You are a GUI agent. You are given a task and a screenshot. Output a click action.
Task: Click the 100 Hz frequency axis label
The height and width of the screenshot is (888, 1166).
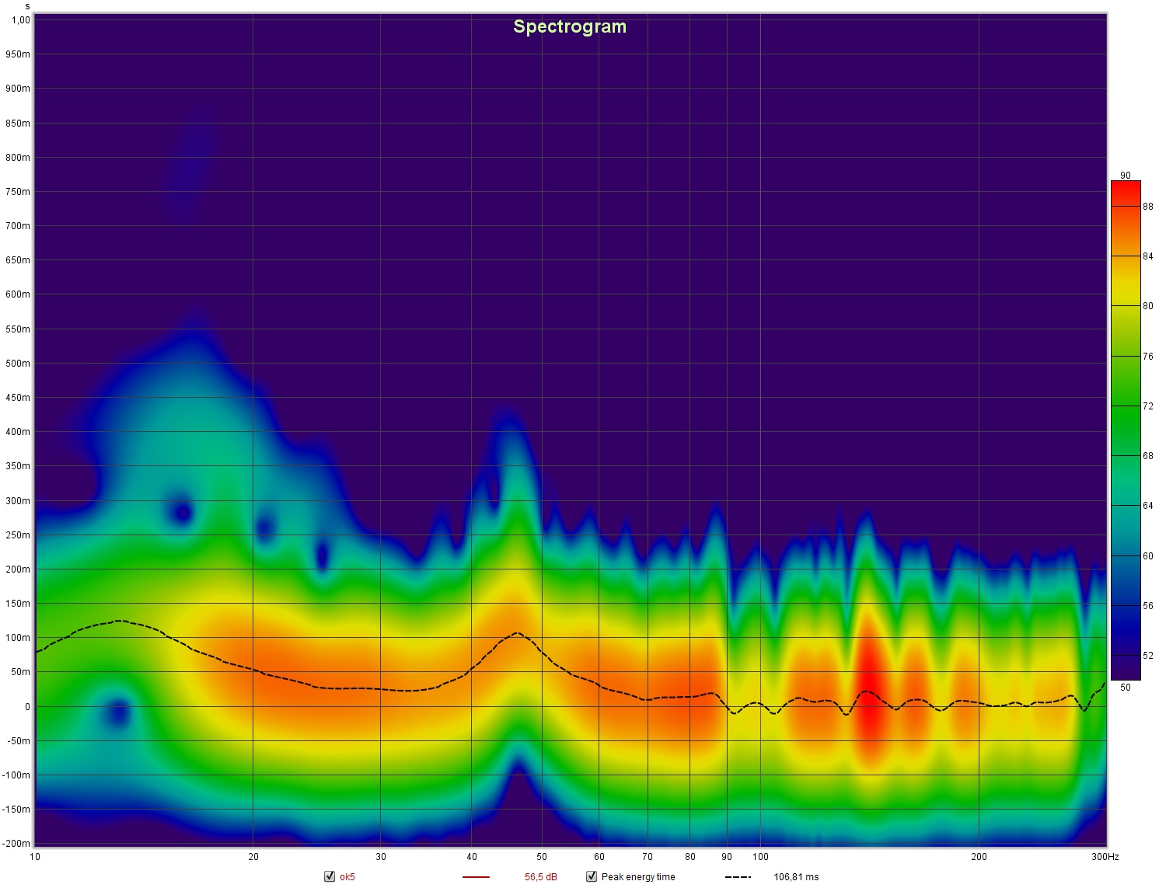click(760, 857)
